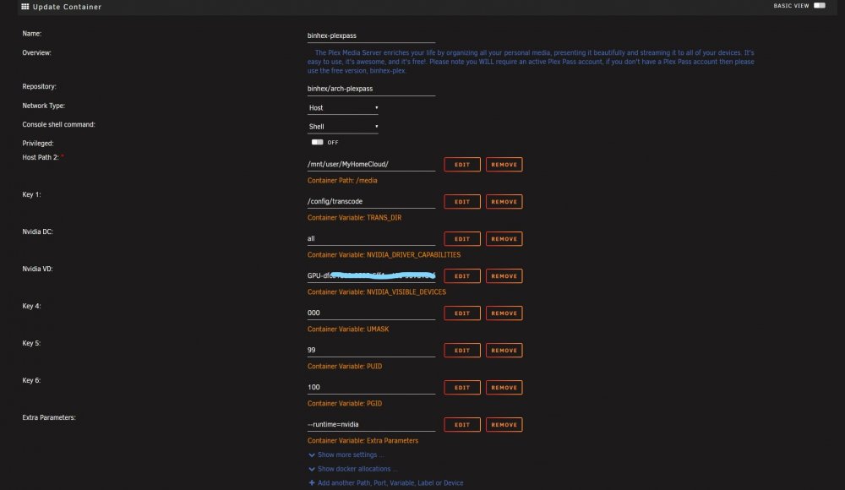The height and width of the screenshot is (490, 845).
Task: Edit the Host Path 2 entry
Action: coord(462,165)
